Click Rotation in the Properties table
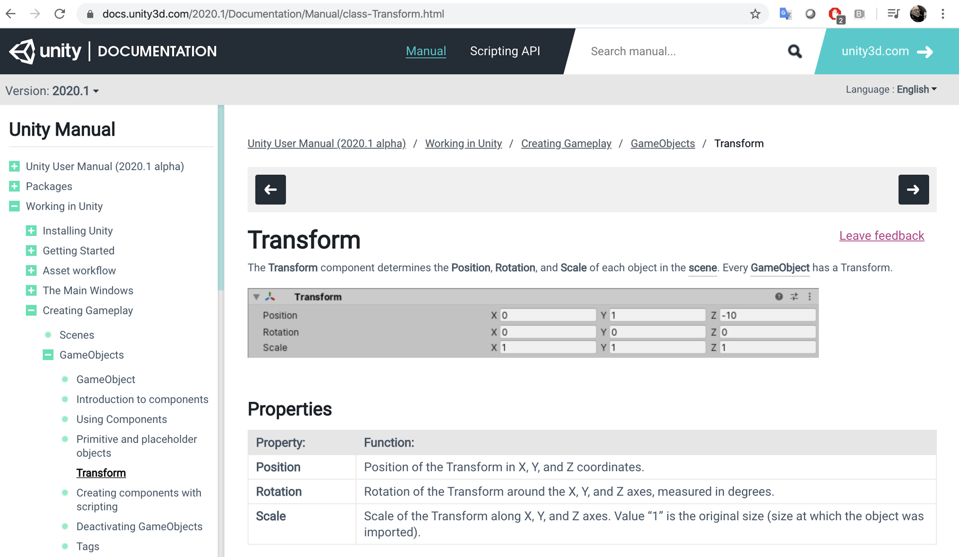The image size is (959, 557). click(278, 491)
